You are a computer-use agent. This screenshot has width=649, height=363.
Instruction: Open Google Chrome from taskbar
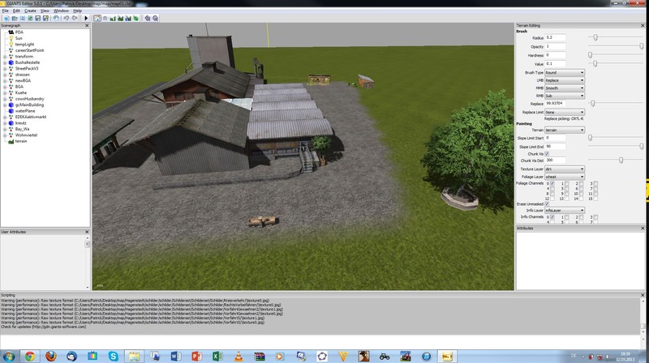(30, 356)
